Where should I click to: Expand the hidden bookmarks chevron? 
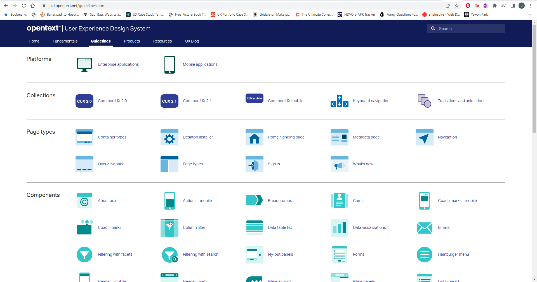(x=530, y=15)
